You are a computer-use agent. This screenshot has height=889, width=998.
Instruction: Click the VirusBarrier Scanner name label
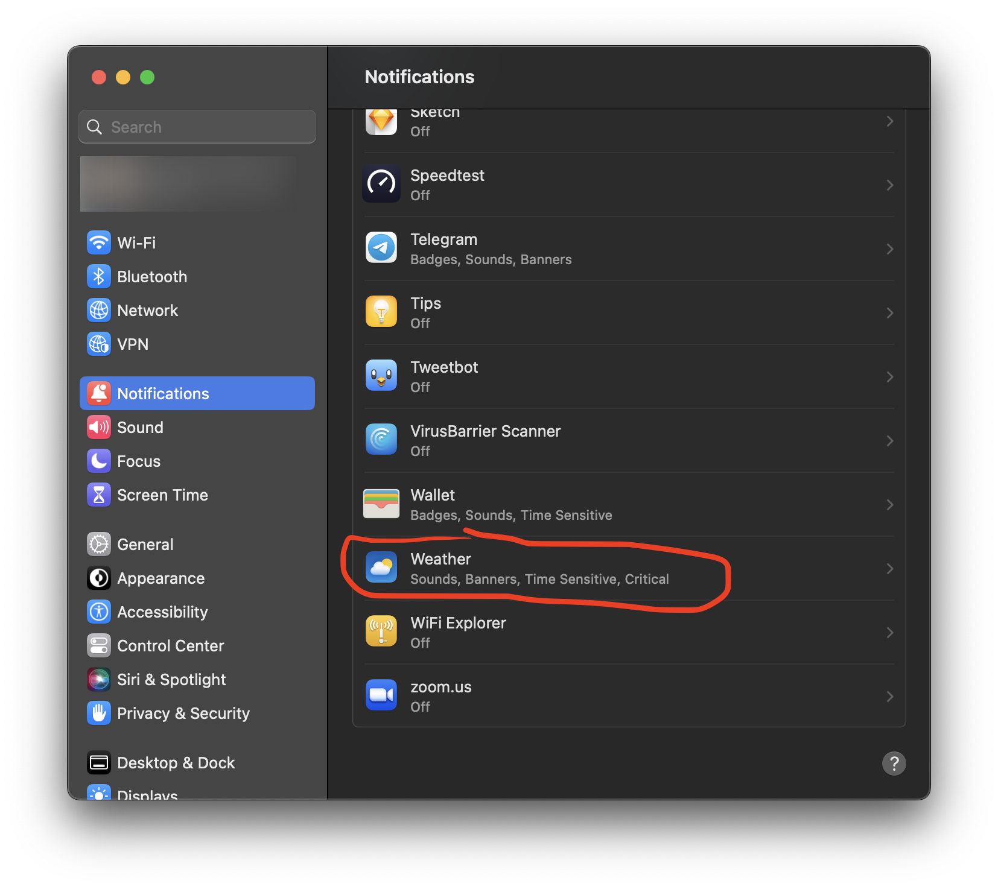click(x=485, y=431)
